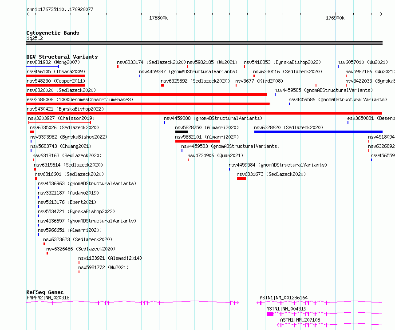Click esv3650881 variant label
395x330 pixels.
click(x=371, y=118)
